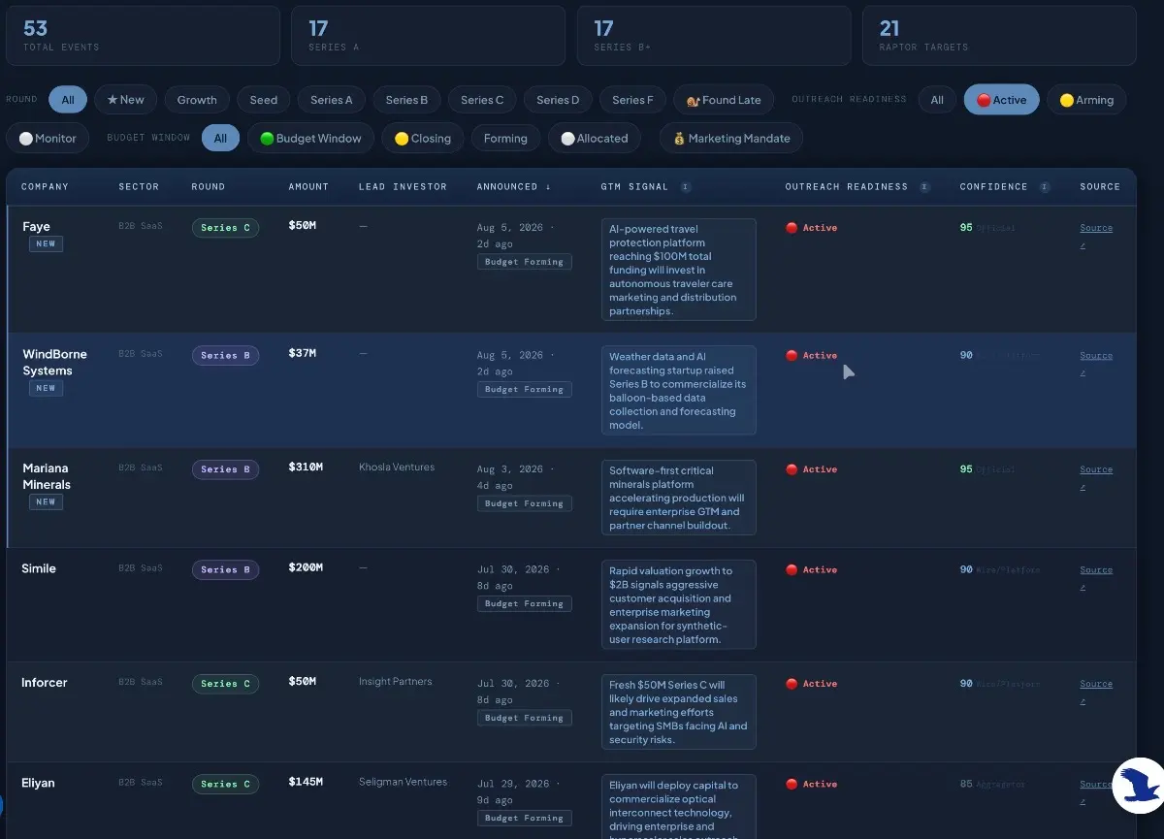The image size is (1164, 839).
Task: Click the WindBorne Systems company name
Action: coord(53,363)
